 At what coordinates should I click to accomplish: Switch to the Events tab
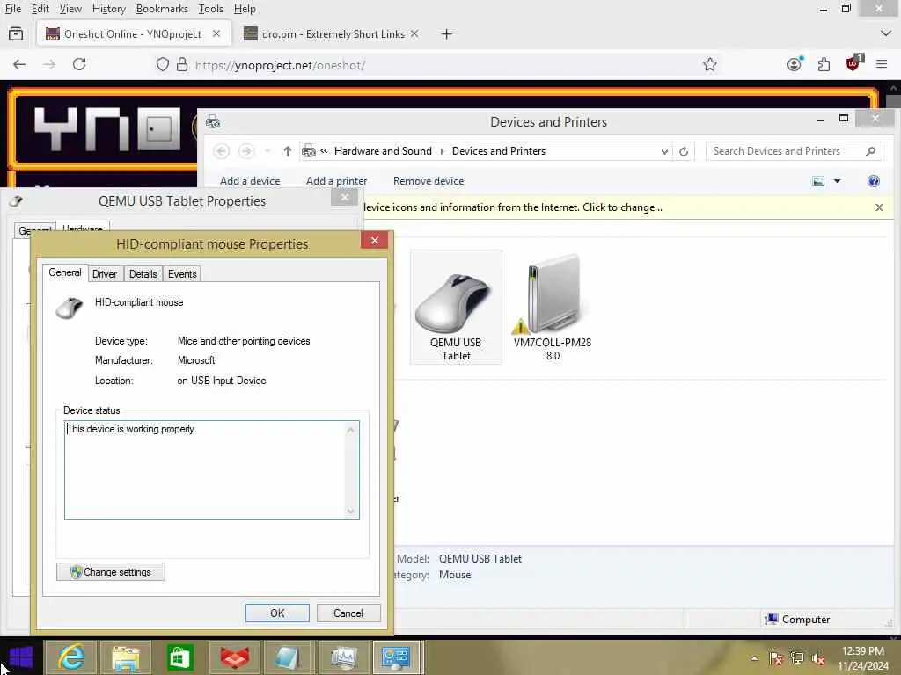coord(182,274)
